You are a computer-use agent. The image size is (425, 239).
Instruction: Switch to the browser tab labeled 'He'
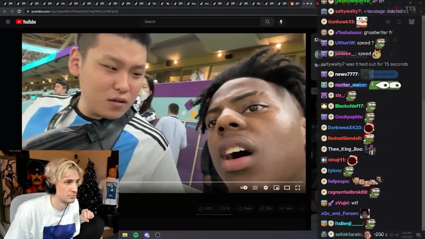click(x=152, y=4)
